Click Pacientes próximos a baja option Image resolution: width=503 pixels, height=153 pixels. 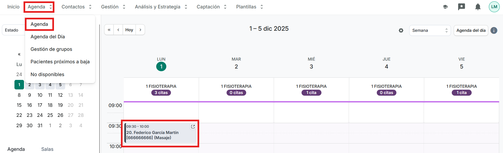60,62
